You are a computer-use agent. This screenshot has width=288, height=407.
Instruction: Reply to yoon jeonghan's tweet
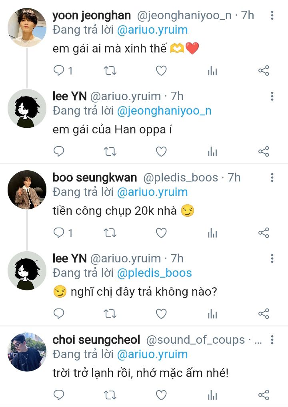click(59, 71)
